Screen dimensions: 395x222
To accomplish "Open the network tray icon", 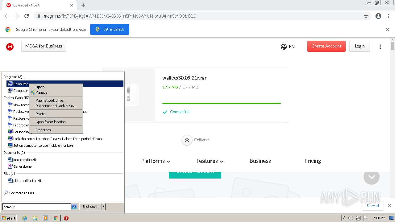I will pos(358,218).
